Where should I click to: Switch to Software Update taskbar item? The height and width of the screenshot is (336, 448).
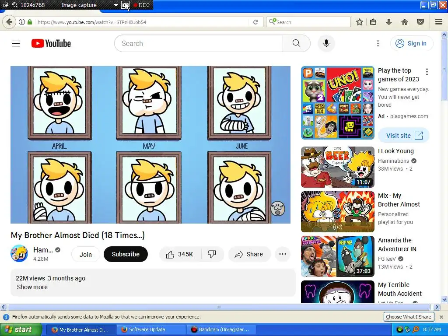[151, 330]
